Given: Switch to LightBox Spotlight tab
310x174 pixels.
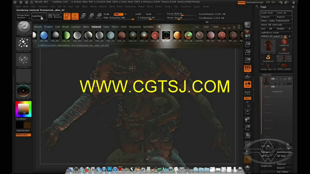Looking at the screenshot, I should click(148, 26).
